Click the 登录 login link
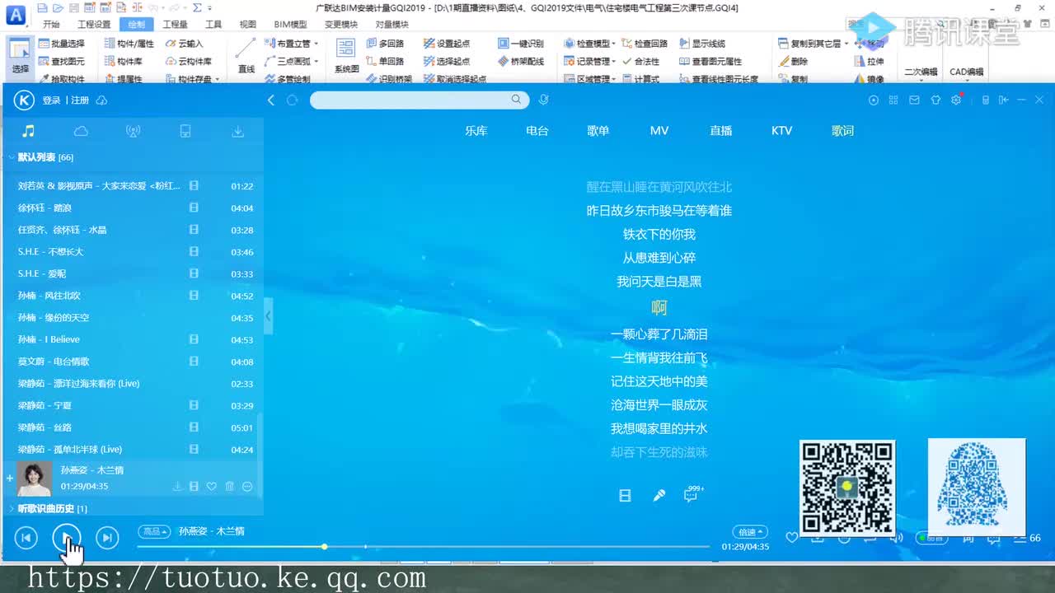Image resolution: width=1055 pixels, height=593 pixels. point(51,100)
